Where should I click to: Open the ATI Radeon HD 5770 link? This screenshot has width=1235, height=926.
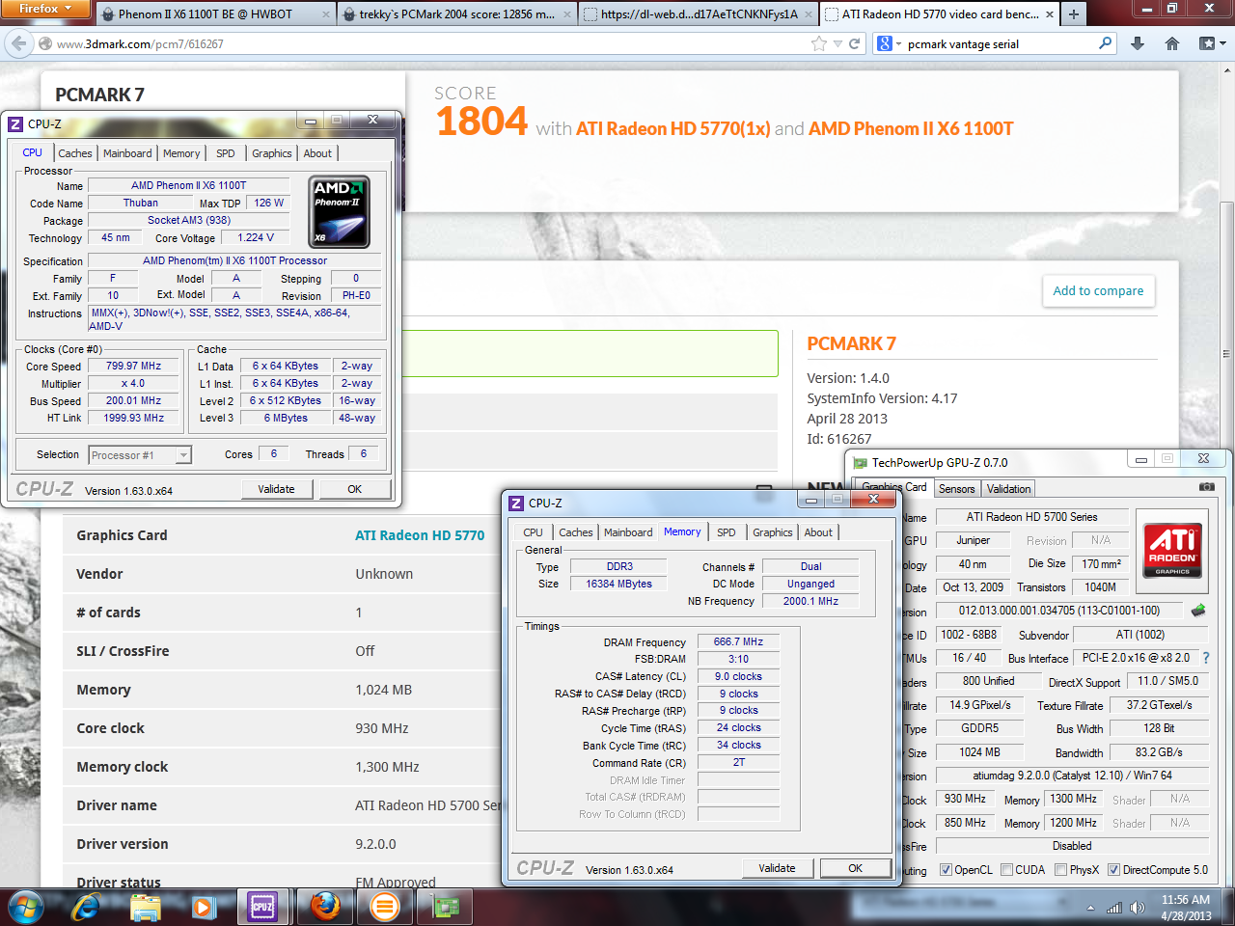420,535
